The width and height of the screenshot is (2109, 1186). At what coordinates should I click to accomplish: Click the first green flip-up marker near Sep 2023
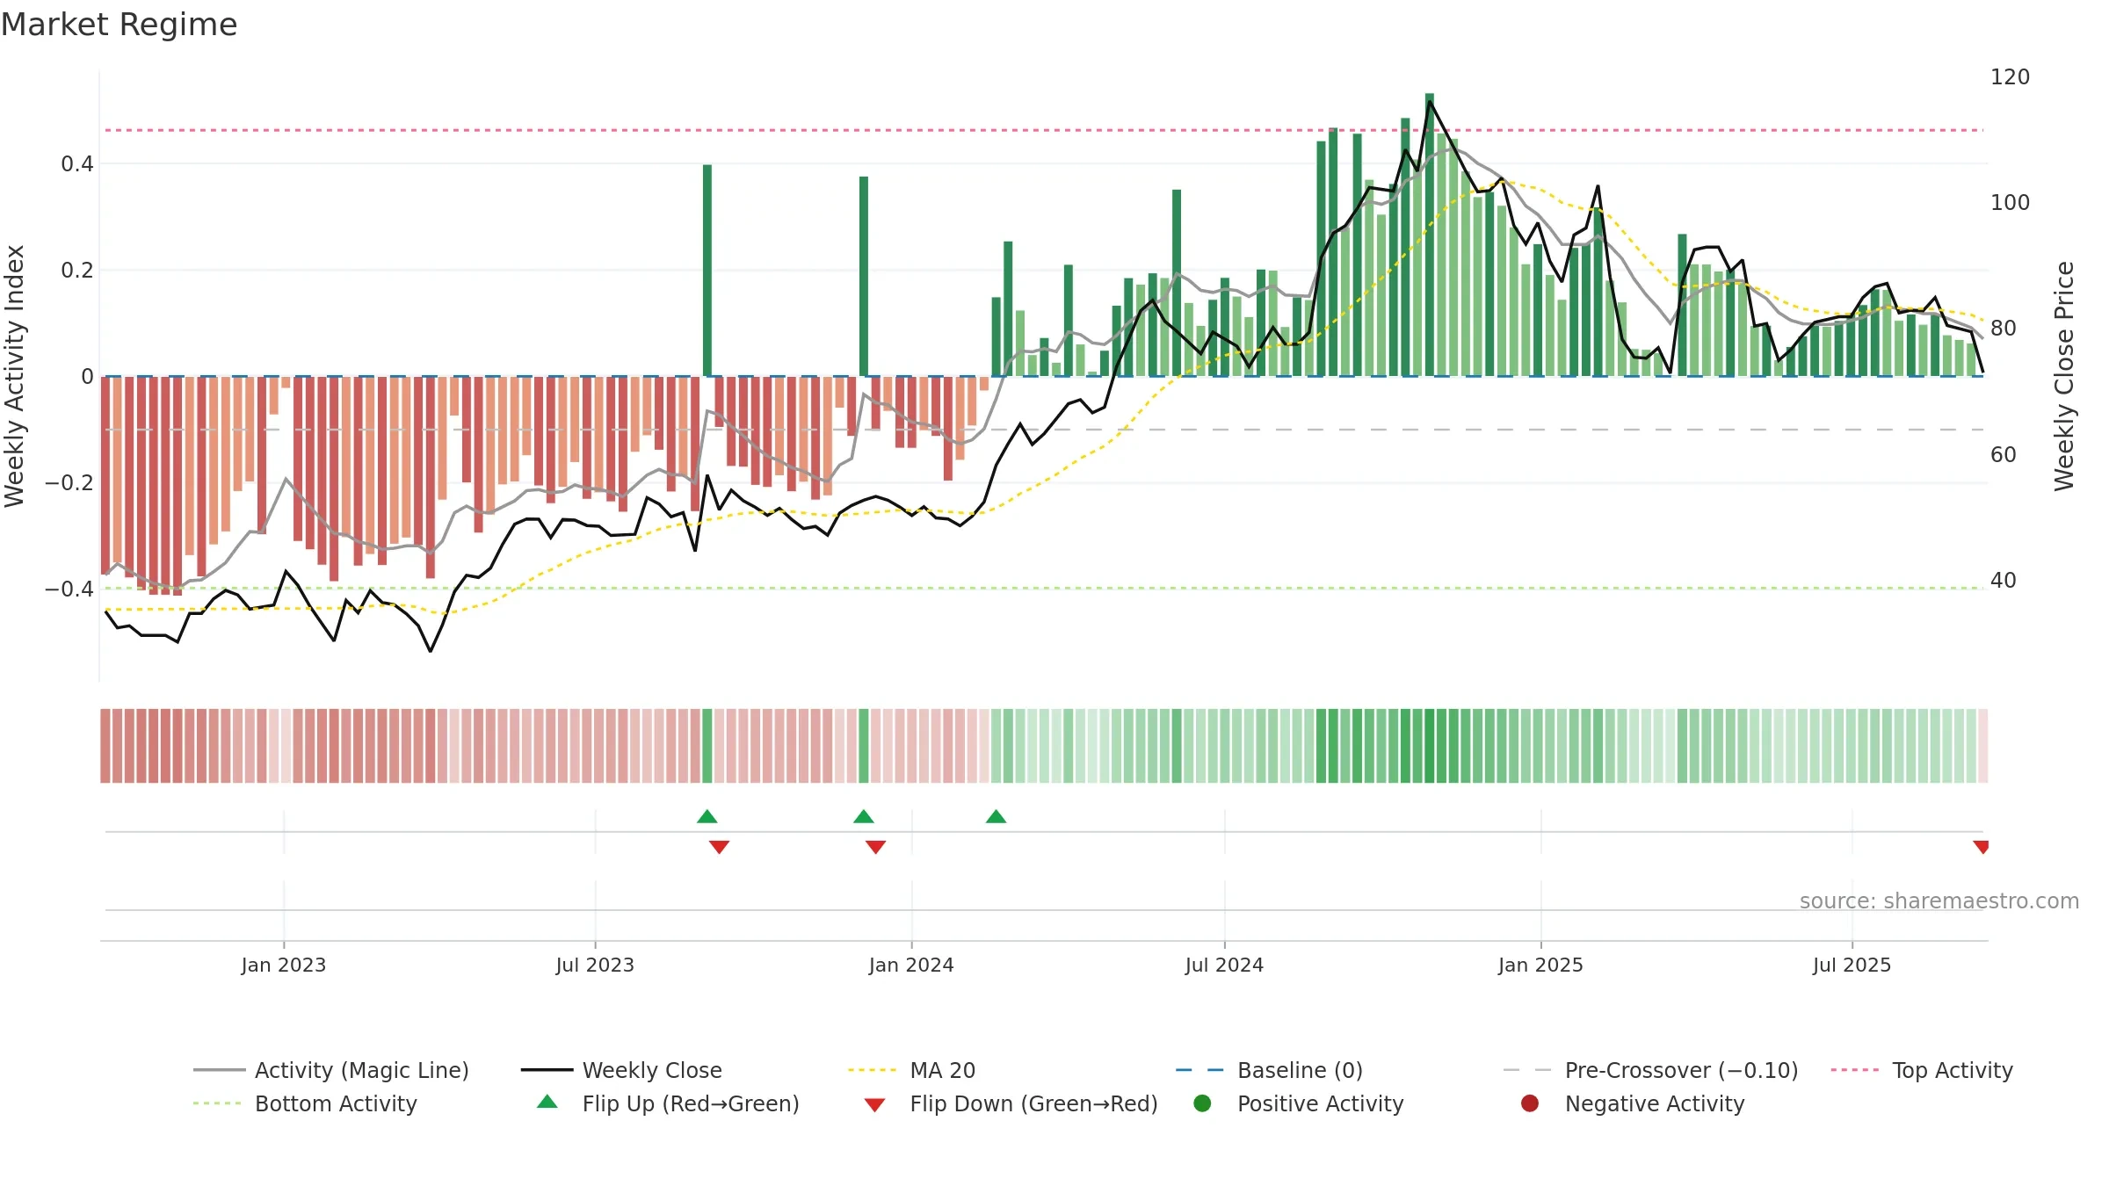(707, 816)
